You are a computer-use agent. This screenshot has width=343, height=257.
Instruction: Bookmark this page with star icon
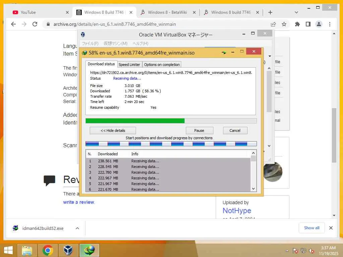(x=284, y=24)
